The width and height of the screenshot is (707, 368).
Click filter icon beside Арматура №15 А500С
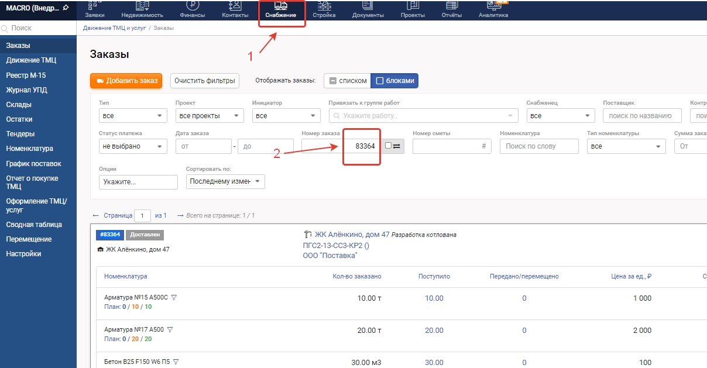click(174, 298)
